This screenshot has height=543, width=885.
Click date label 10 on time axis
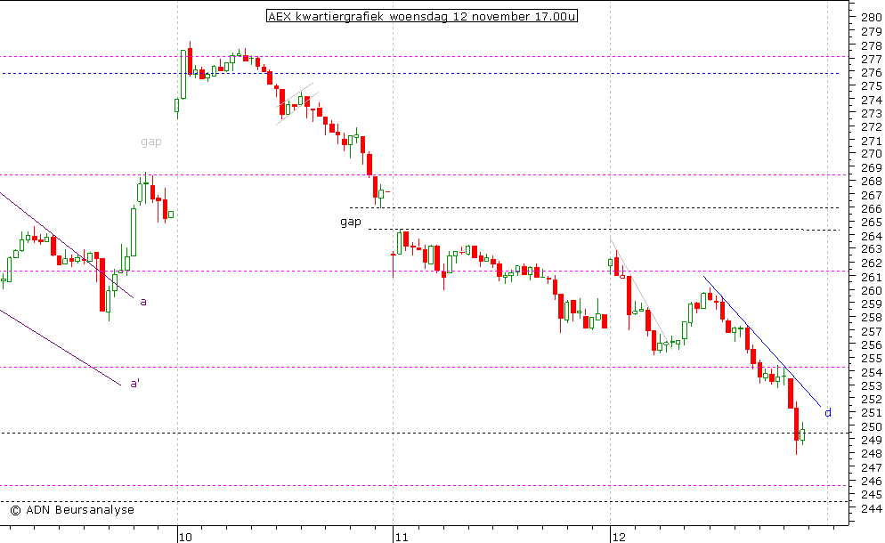(x=185, y=537)
